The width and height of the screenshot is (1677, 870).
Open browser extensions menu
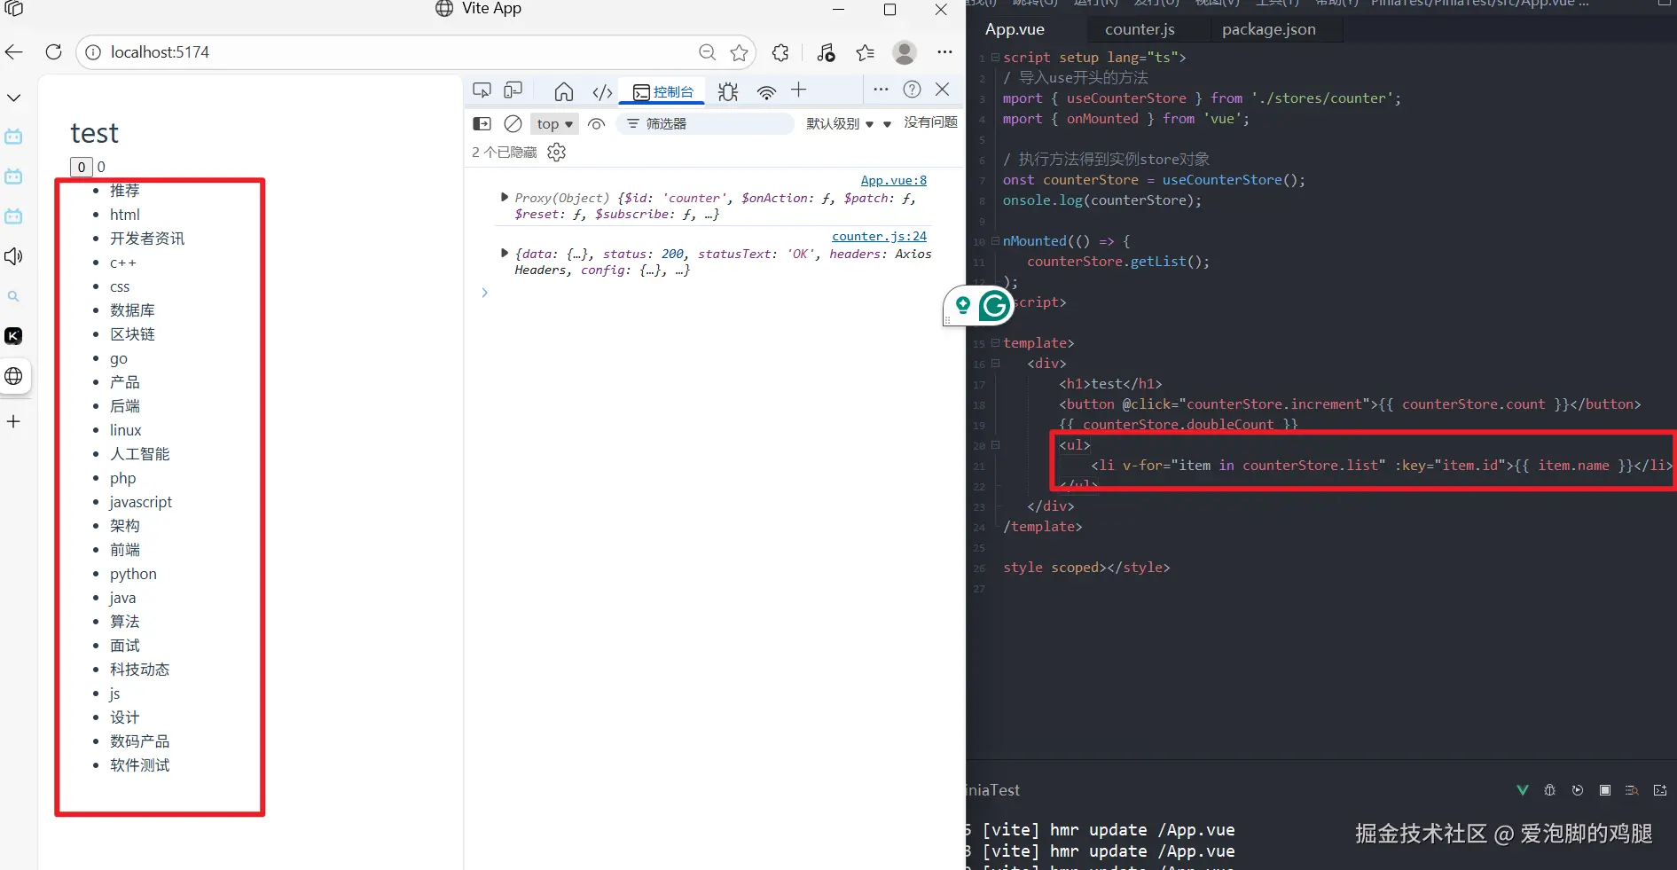coord(780,52)
